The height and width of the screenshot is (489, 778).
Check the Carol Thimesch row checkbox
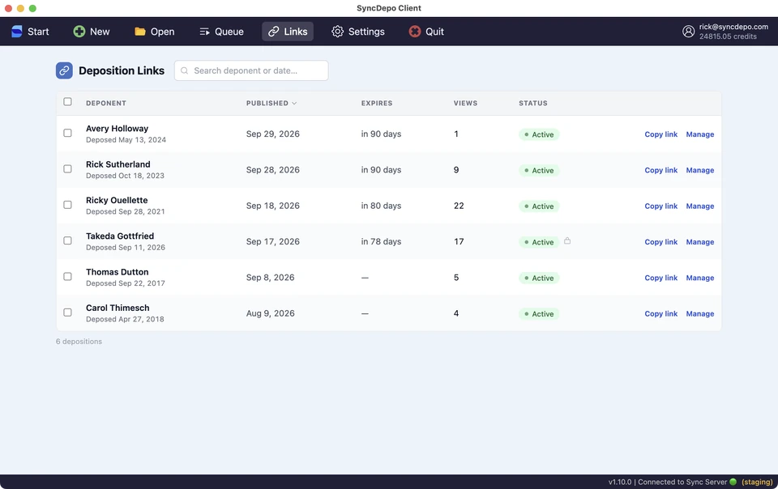click(x=67, y=313)
